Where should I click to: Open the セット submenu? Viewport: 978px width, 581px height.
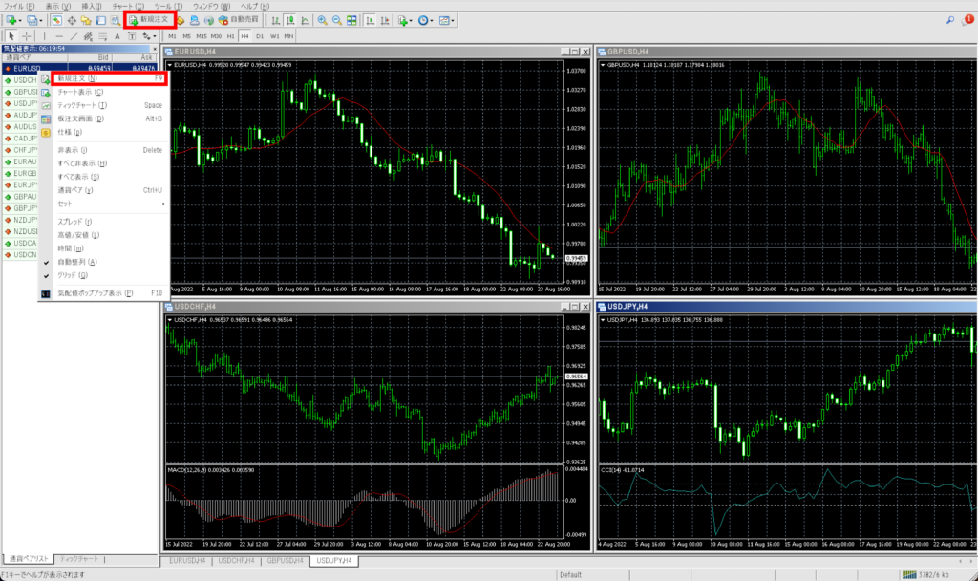[x=103, y=204]
